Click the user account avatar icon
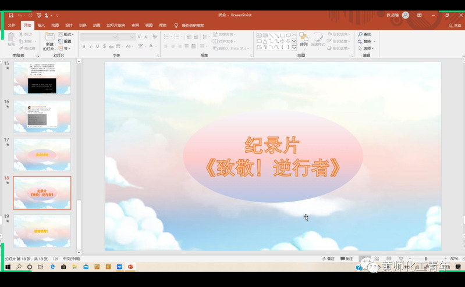The image size is (465, 287). click(406, 16)
